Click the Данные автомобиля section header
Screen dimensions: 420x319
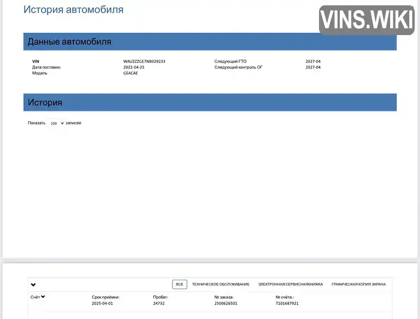(209, 41)
